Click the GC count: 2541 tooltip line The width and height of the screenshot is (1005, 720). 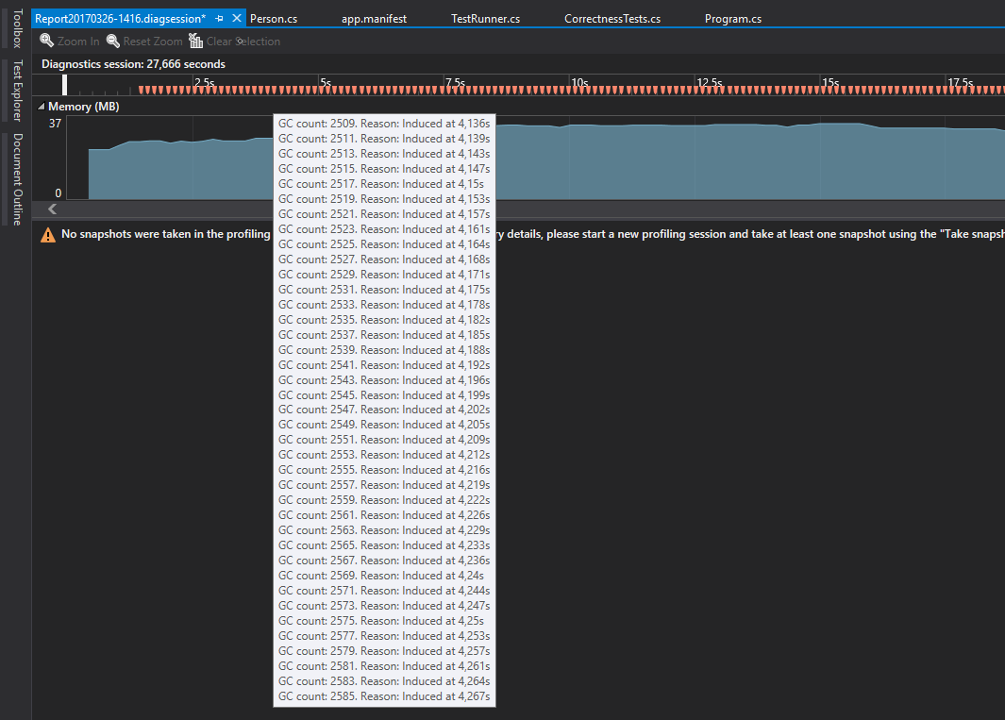point(384,364)
